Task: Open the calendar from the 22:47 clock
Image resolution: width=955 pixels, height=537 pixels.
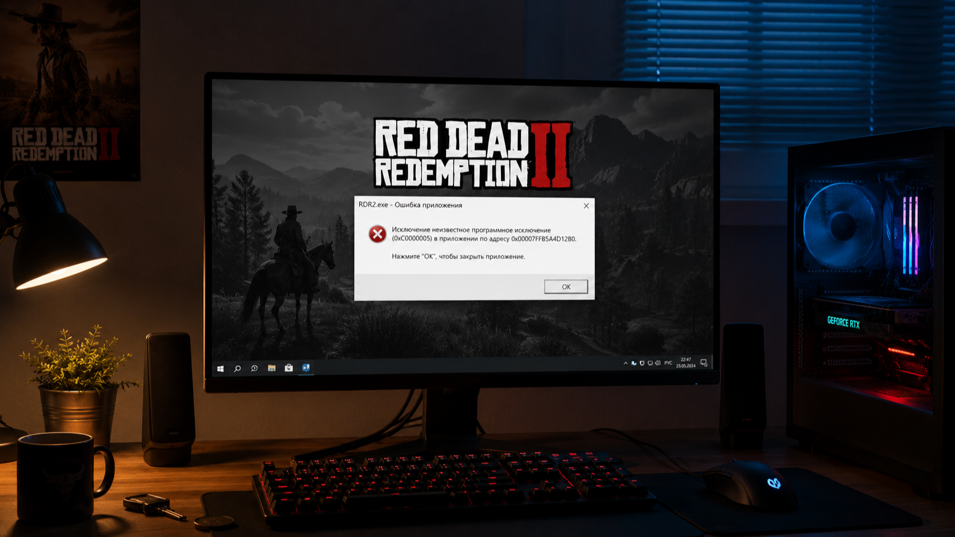Action: coord(686,363)
